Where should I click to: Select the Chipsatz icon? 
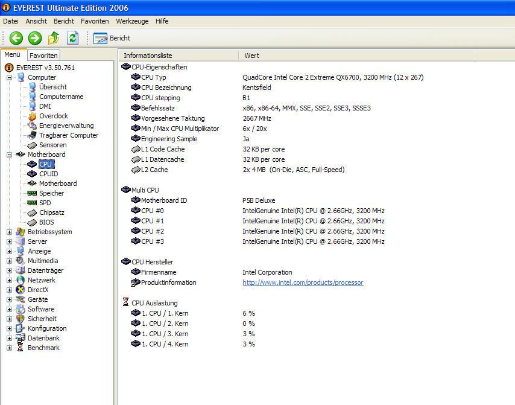32,213
